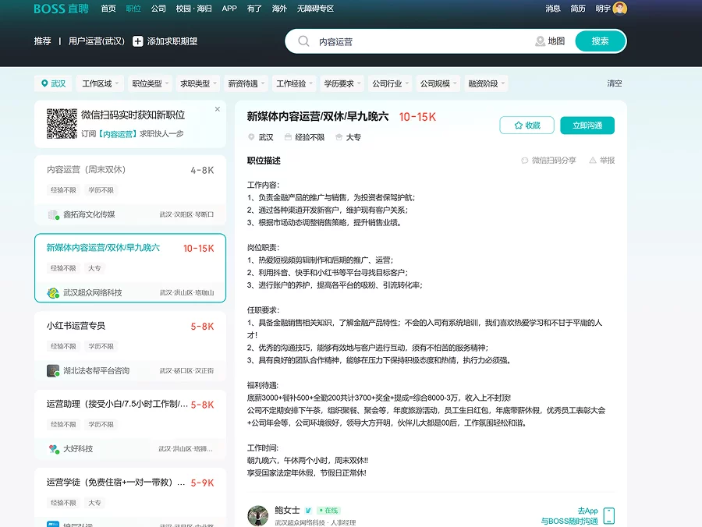Open the 学历要求 filter dropdown

point(342,83)
